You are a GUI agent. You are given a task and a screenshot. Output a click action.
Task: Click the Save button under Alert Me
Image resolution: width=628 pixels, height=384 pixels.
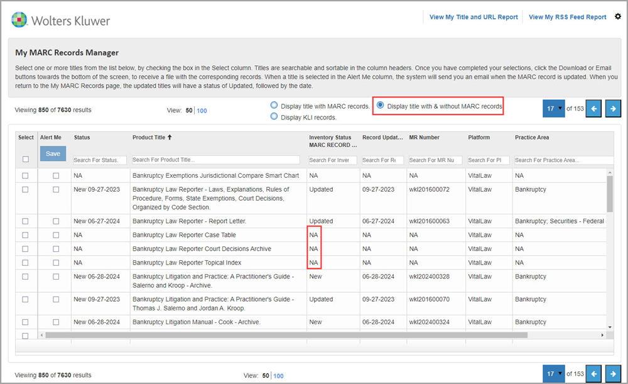click(53, 153)
